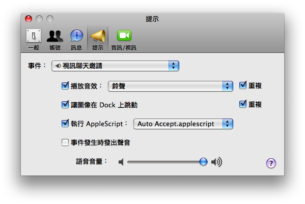Click the 提示 window title text
This screenshot has width=305, height=204.
tap(152, 19)
